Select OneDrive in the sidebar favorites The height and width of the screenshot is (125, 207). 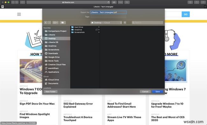pos(56,46)
